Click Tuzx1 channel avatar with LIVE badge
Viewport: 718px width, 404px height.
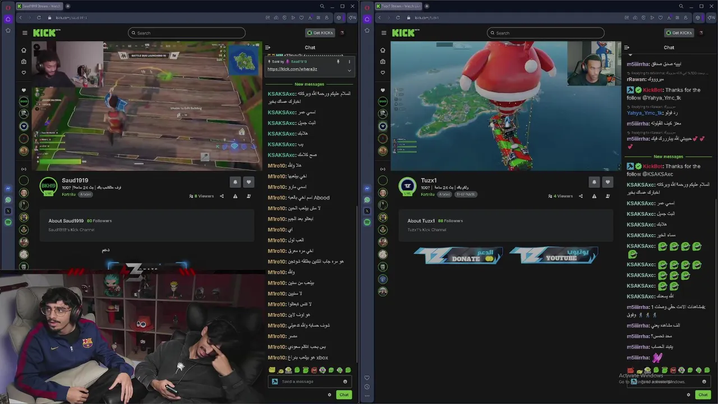[407, 186]
